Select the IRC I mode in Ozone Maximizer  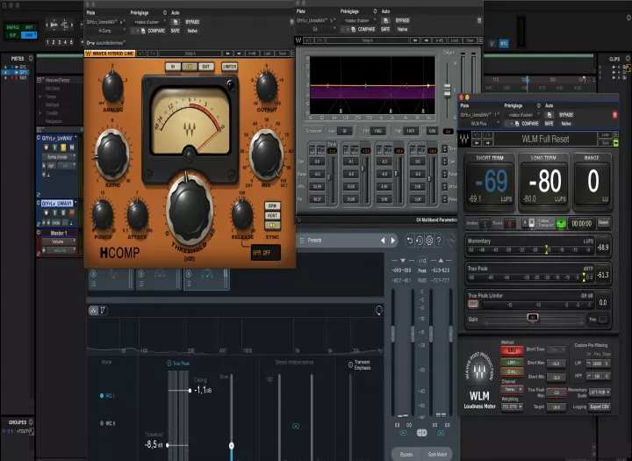(107, 396)
